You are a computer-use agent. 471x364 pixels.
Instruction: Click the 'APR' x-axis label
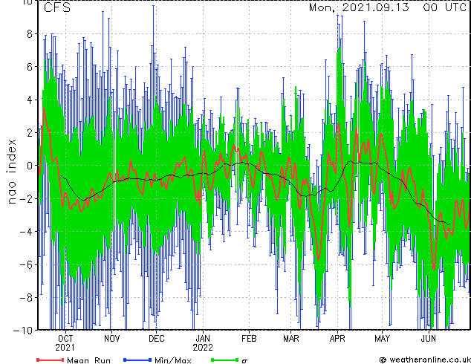(337, 339)
